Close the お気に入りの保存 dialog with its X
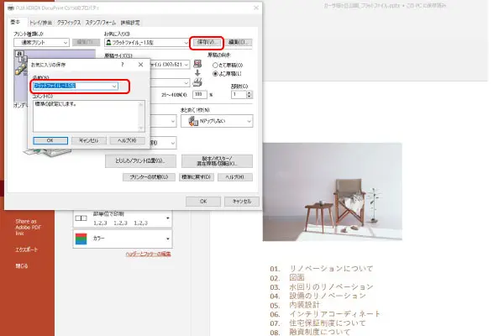Screen dimensions: 504x336 (140, 65)
